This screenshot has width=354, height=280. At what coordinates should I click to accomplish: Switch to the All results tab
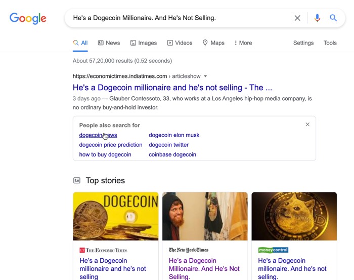pyautogui.click(x=80, y=43)
